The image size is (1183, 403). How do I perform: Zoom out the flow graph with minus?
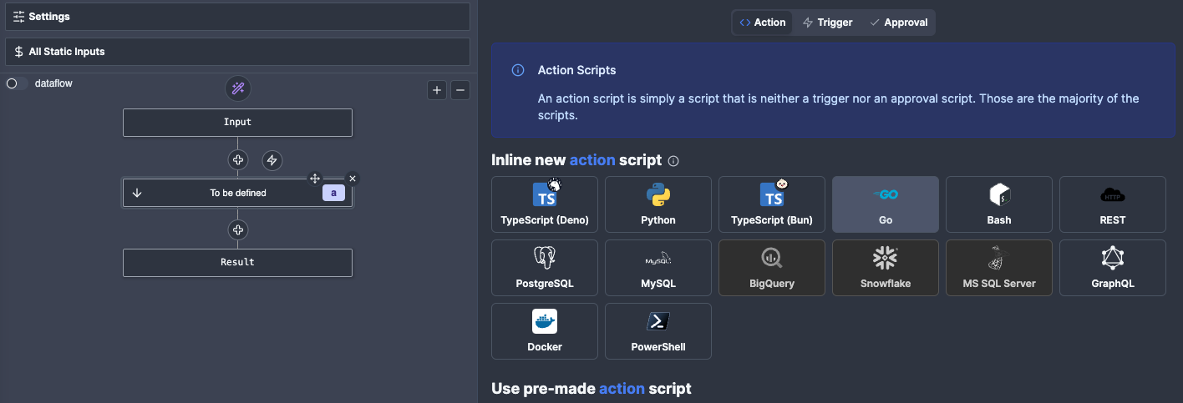coord(459,90)
